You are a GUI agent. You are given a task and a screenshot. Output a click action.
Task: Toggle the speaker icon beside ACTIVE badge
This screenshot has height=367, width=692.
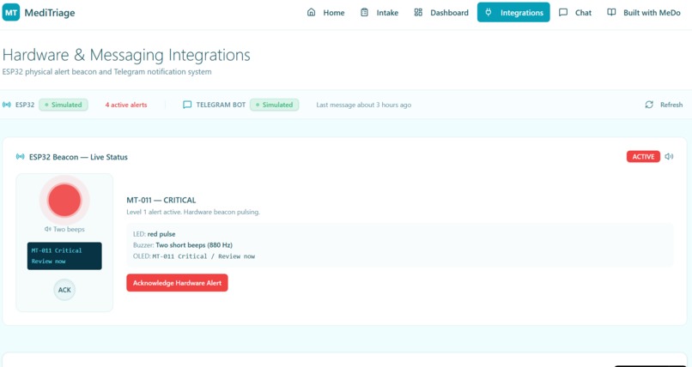(669, 156)
